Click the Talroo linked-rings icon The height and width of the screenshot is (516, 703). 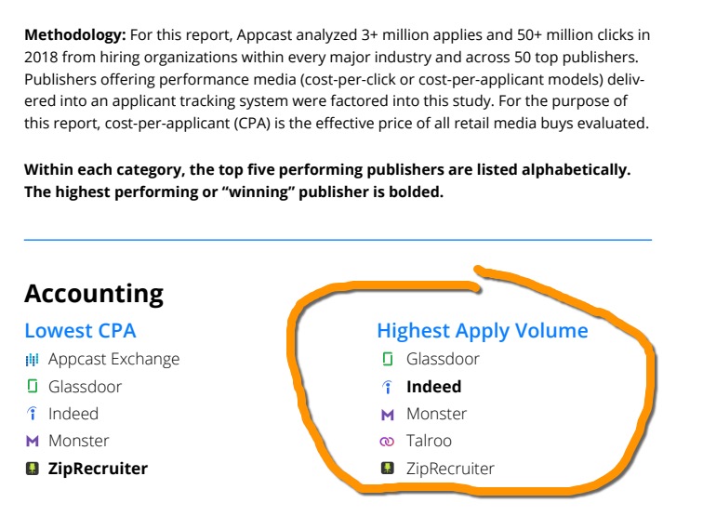click(x=387, y=442)
